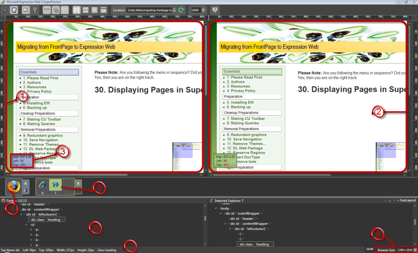Open the 100% zoom level dropdown
This screenshot has height=253, width=418.
click(203, 10)
